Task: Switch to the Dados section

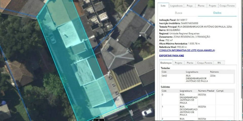Action: pos(217,13)
